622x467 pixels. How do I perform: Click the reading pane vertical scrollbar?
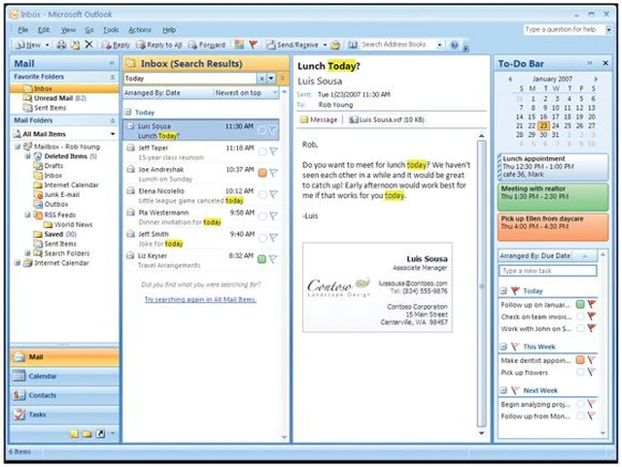tap(482, 284)
